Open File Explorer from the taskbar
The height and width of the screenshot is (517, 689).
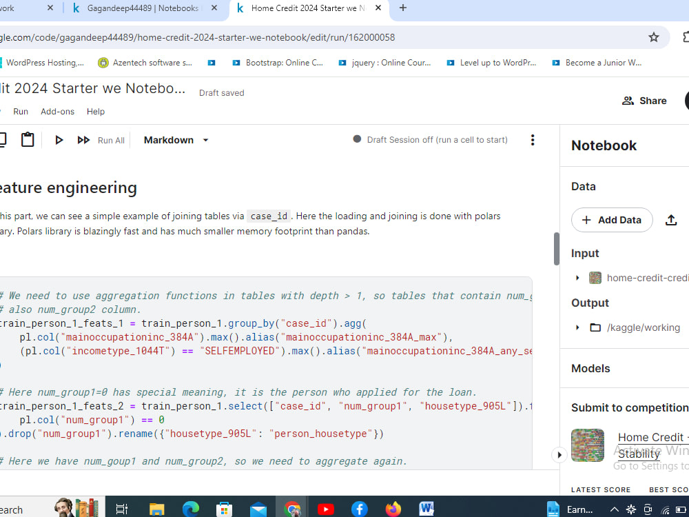coord(156,509)
